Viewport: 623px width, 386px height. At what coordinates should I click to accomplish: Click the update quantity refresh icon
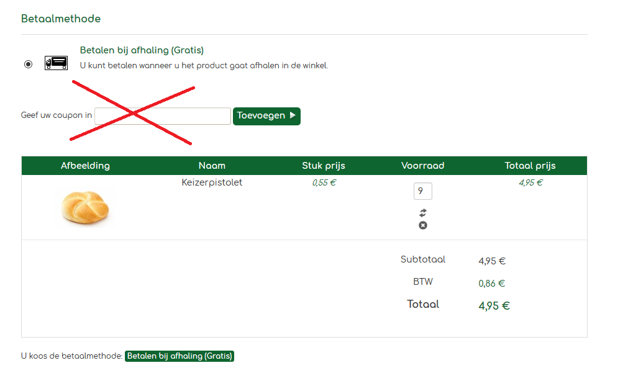click(x=423, y=213)
